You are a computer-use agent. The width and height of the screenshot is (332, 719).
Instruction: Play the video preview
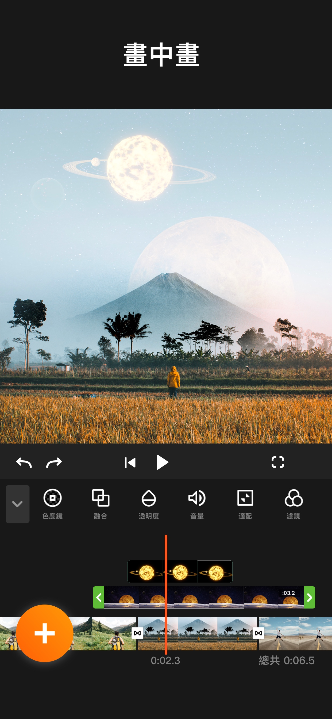pyautogui.click(x=162, y=462)
